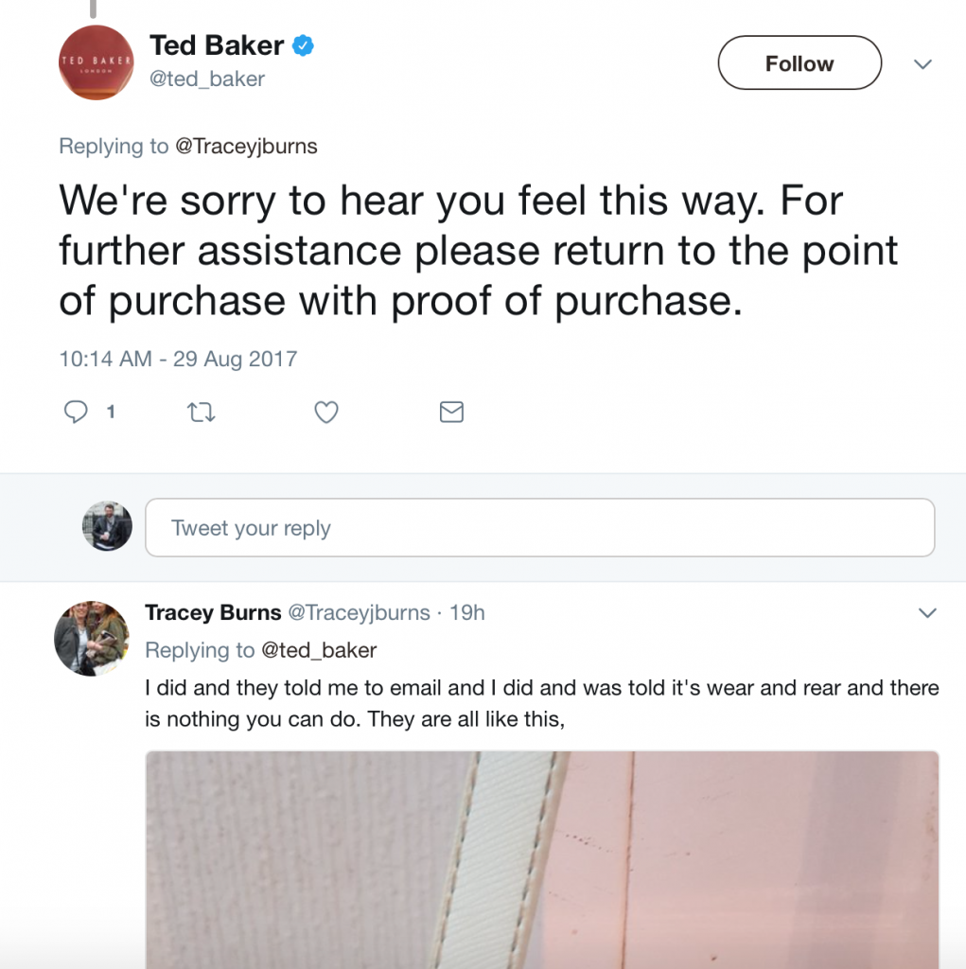The height and width of the screenshot is (969, 966).
Task: Click the reply speech bubble icon
Action: click(x=76, y=412)
